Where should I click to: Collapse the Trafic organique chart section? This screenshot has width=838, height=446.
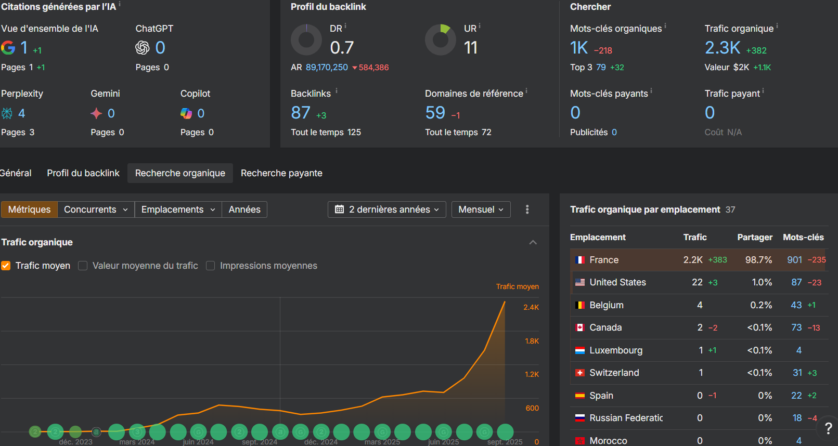pyautogui.click(x=533, y=242)
